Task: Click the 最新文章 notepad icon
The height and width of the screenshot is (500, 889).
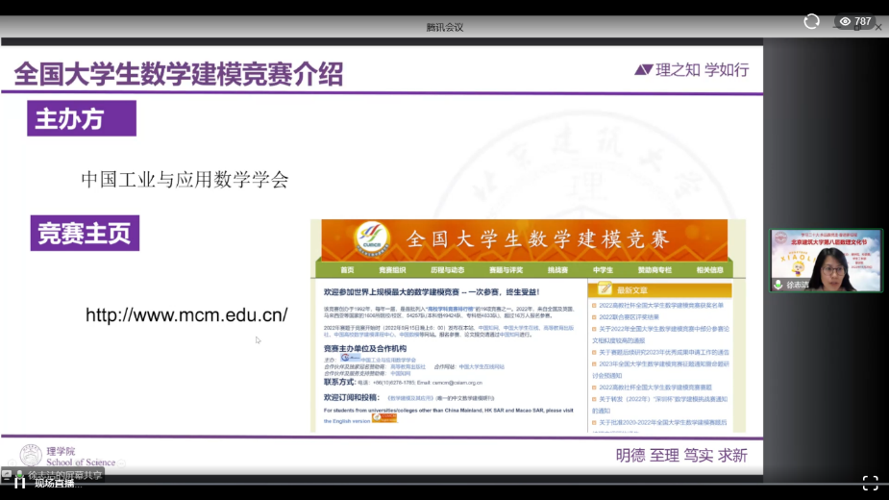Action: (x=605, y=289)
